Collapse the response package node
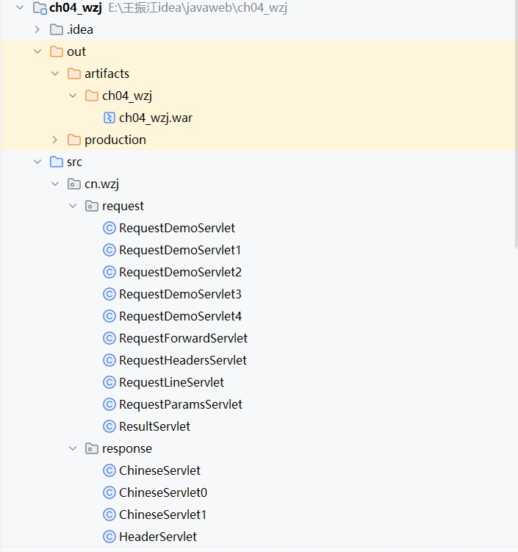The height and width of the screenshot is (552, 518). coord(73,448)
